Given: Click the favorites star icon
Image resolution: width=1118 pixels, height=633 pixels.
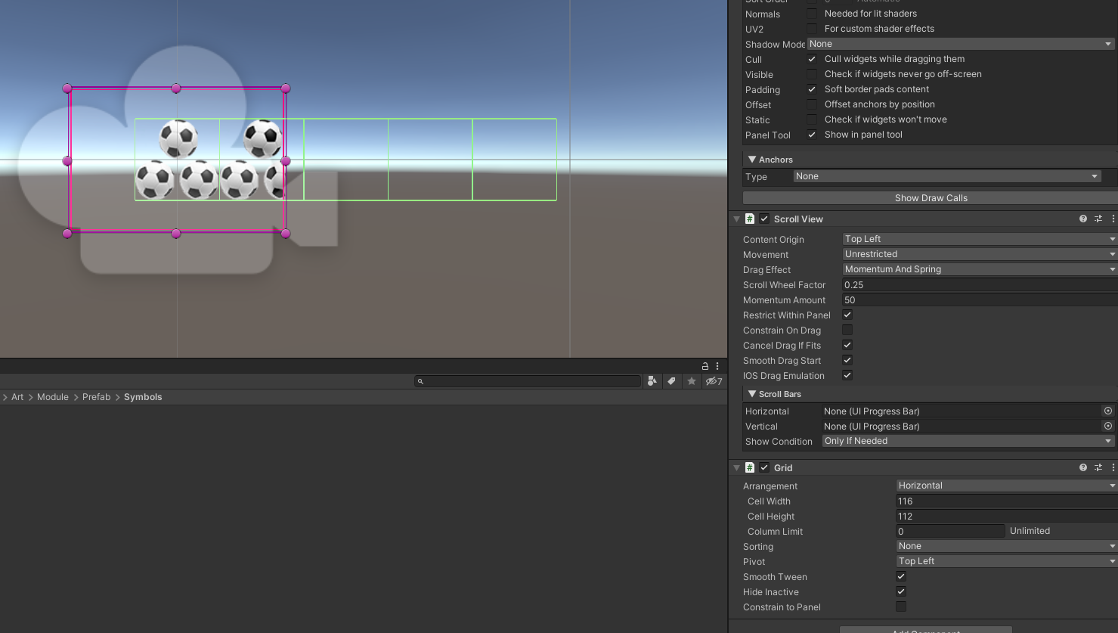Looking at the screenshot, I should [691, 381].
